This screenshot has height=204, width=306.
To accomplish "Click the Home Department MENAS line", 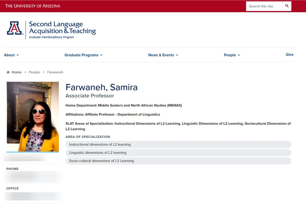I will tap(124, 105).
